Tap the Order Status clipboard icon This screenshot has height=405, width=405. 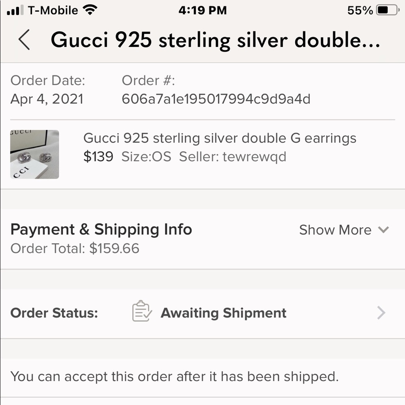(141, 312)
